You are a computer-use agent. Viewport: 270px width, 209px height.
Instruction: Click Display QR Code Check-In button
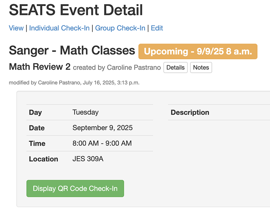(75, 188)
